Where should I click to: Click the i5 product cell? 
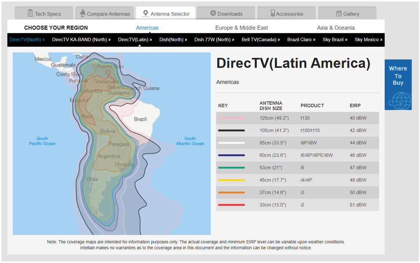tap(303, 168)
